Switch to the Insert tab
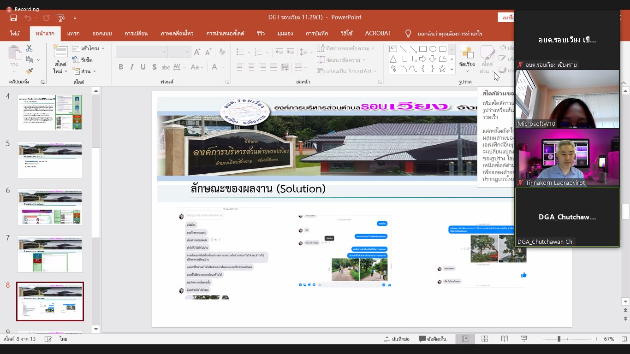630x354 pixels. click(73, 34)
